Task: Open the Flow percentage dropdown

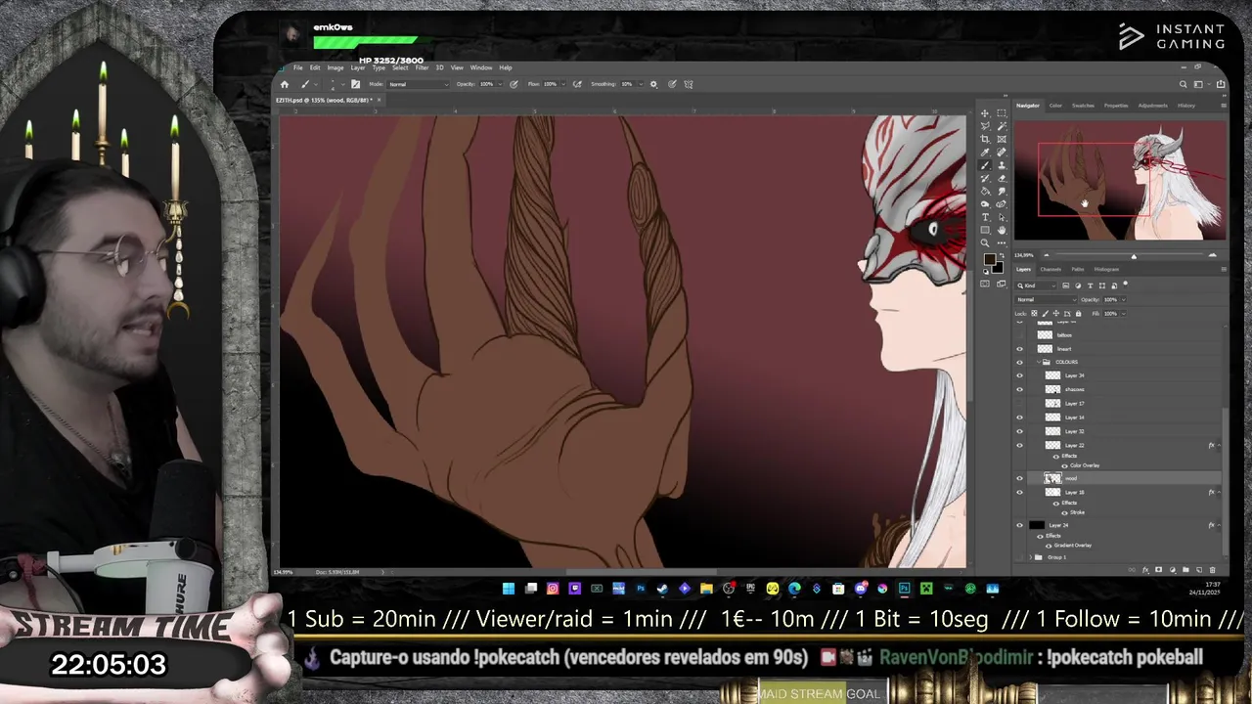Action: [564, 84]
